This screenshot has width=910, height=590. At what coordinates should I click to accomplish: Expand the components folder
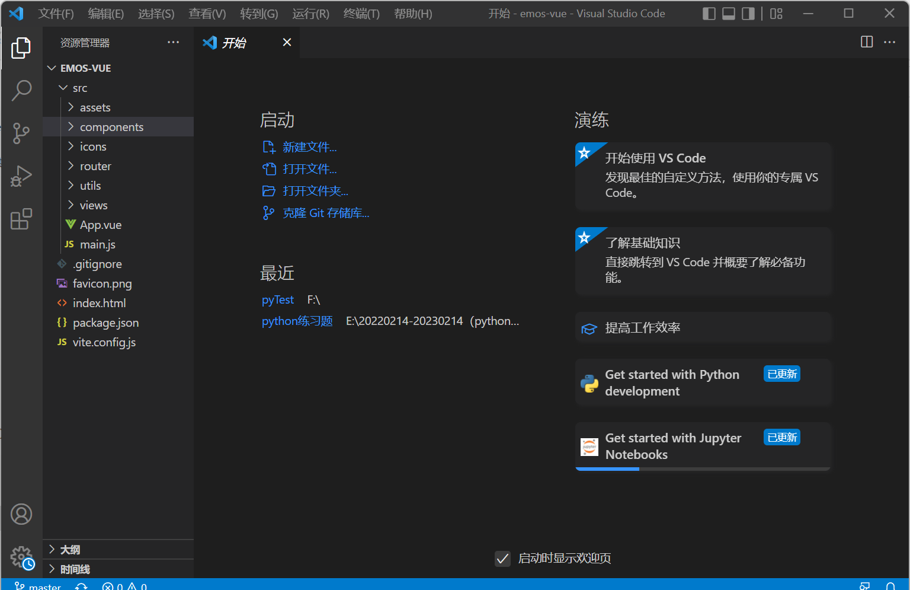coord(118,127)
